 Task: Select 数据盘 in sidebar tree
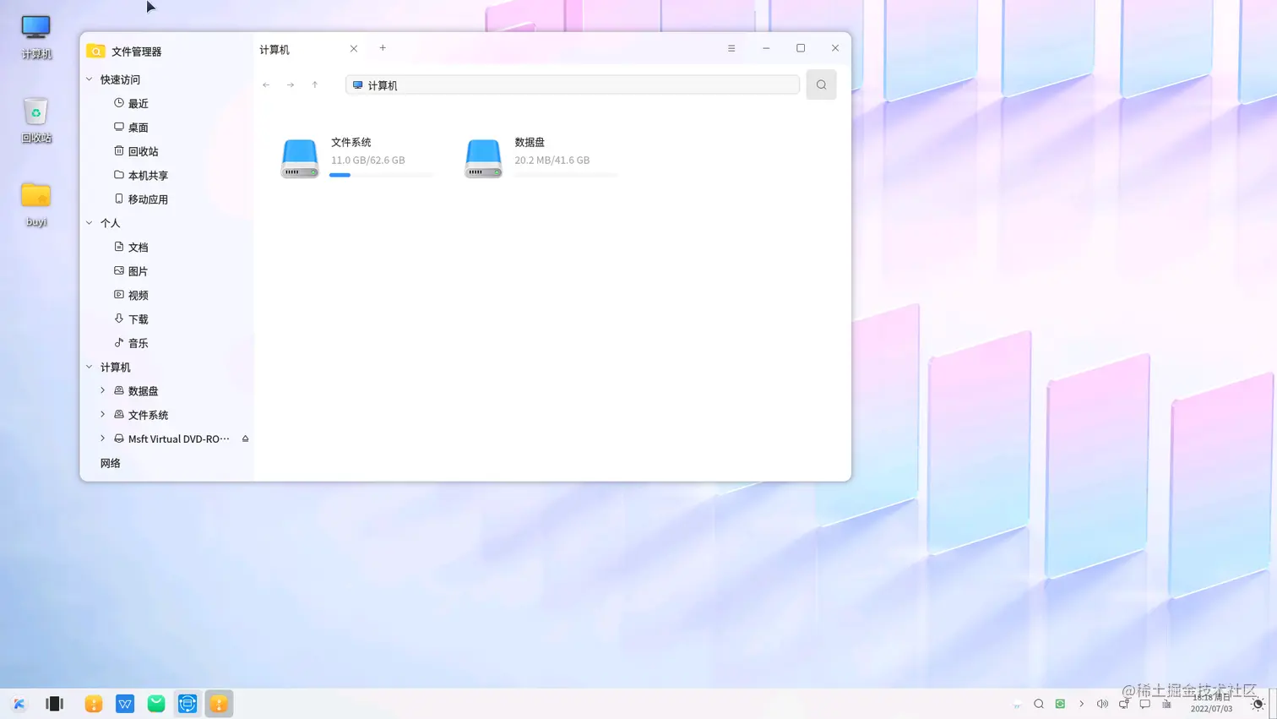tap(144, 391)
